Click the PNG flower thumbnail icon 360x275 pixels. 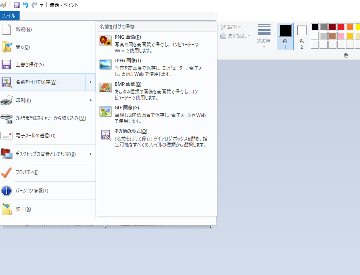[105, 41]
